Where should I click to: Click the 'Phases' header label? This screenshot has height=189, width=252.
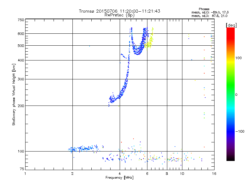tap(204, 9)
